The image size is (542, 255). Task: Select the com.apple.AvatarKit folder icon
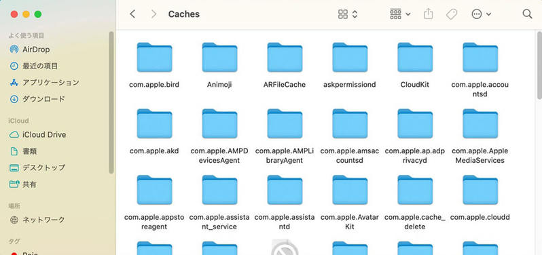(350, 190)
